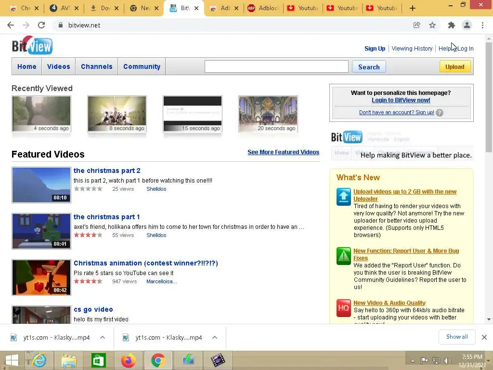
Task: Open Upload videos up to 2 GB link
Action: click(404, 196)
